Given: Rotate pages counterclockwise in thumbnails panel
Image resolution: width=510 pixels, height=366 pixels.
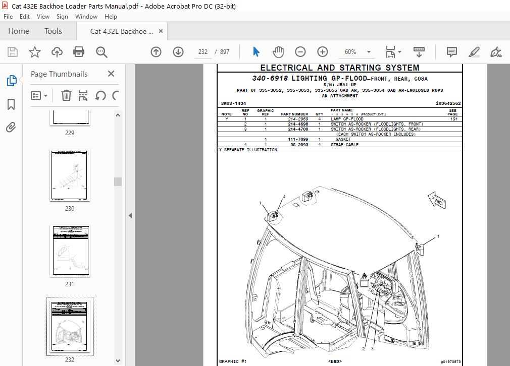Looking at the screenshot, I should pos(100,95).
